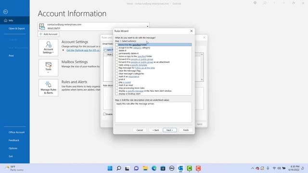The image size is (308, 173).
Task: Click the Step 2 rule description box
Action: 154,112
